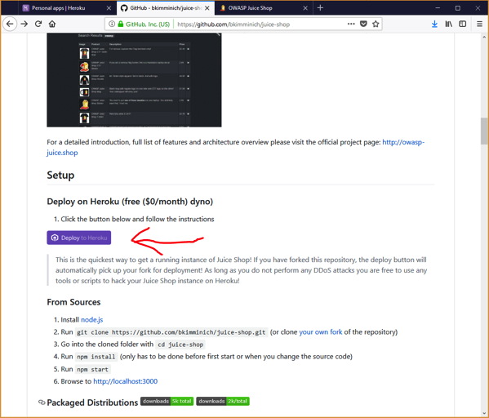
Task: Follow the node.js link
Action: point(91,320)
